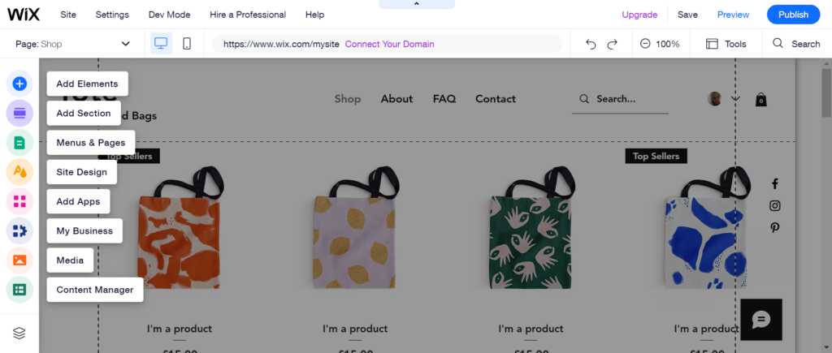832x353 pixels.
Task: Open the Settings menu
Action: click(x=112, y=15)
